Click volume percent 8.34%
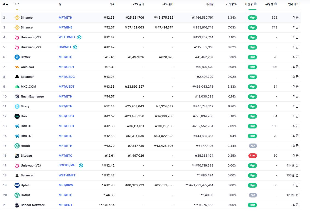The image size is (310, 212). 232,18
